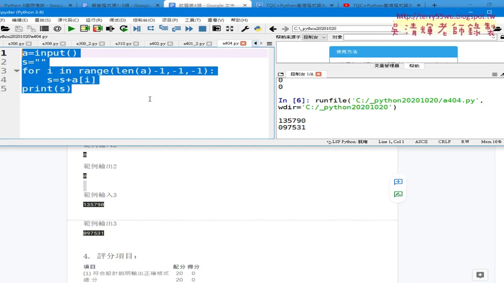504x283 pixels.
Task: Save file using the floppy disk icon
Action: 19,29
